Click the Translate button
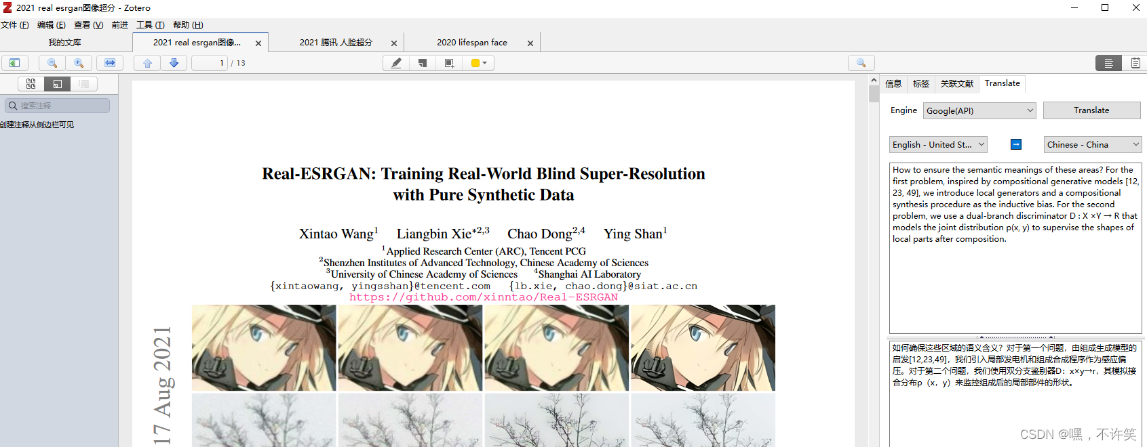 1091,110
